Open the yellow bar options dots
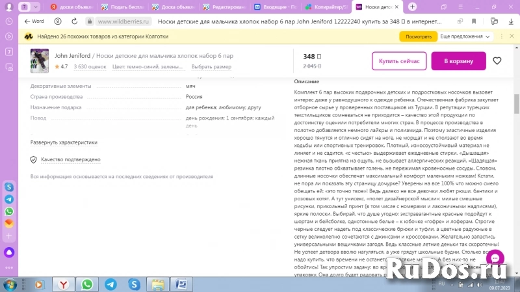The height and width of the screenshot is (292, 520). [501, 36]
